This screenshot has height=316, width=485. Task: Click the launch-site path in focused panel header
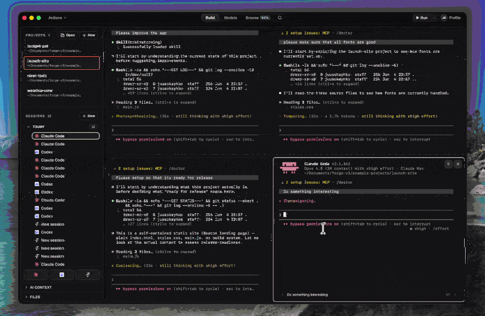click(x=360, y=173)
